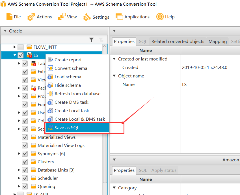Screen dimensions: 240x195
Task: Expand the Synonyms node
Action: pyautogui.click(x=19, y=153)
